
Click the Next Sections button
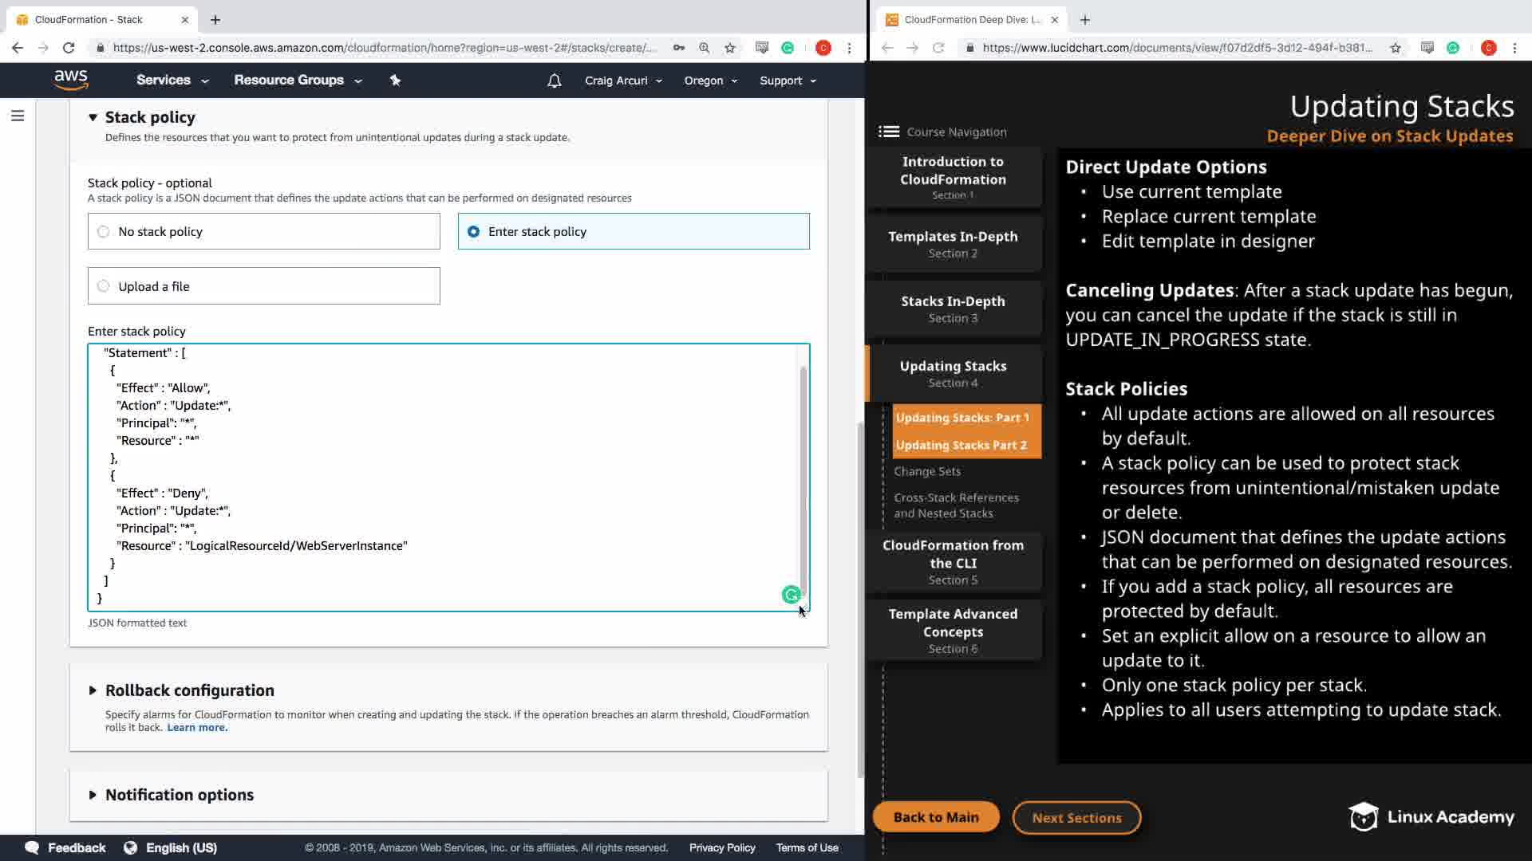pyautogui.click(x=1076, y=817)
